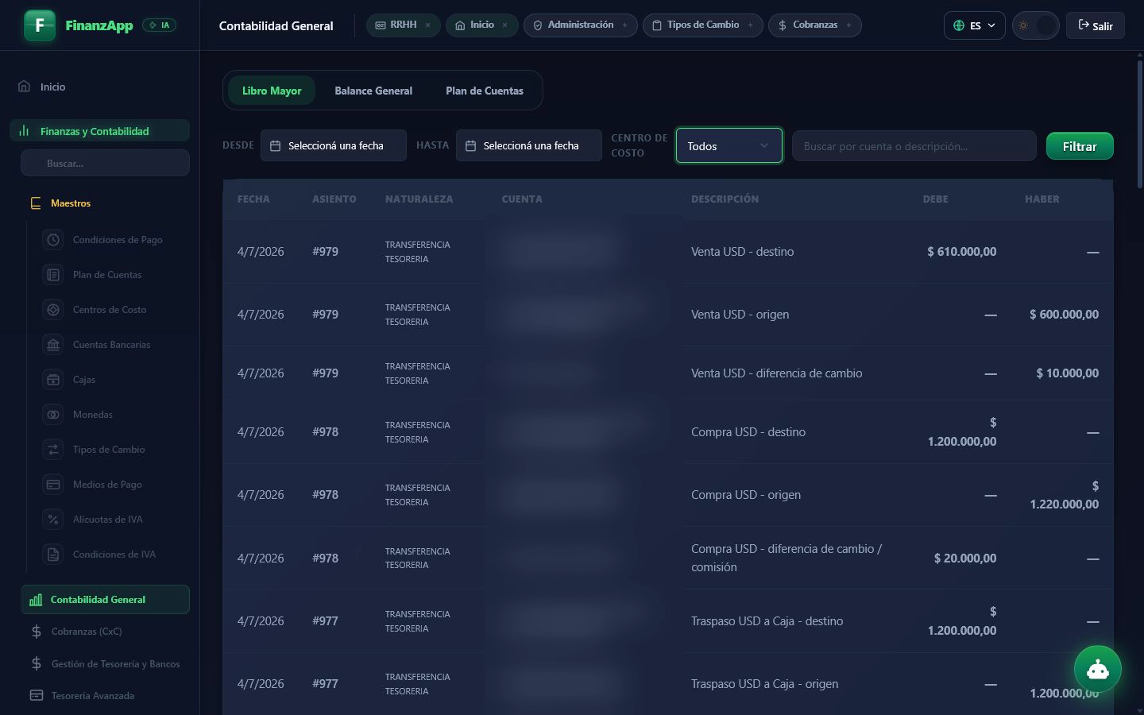Open Contabilidad General sidebar item
Viewport: 1144px width, 715px height.
pos(105,600)
